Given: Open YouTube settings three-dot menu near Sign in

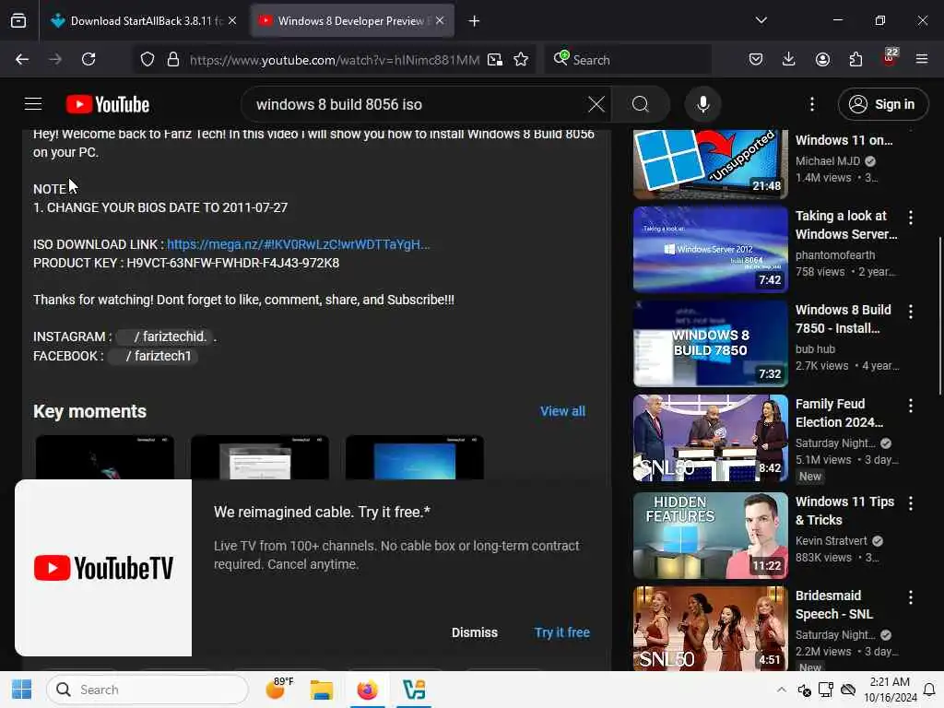Looking at the screenshot, I should (811, 104).
